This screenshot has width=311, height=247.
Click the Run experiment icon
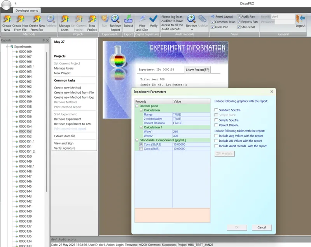[105, 19]
